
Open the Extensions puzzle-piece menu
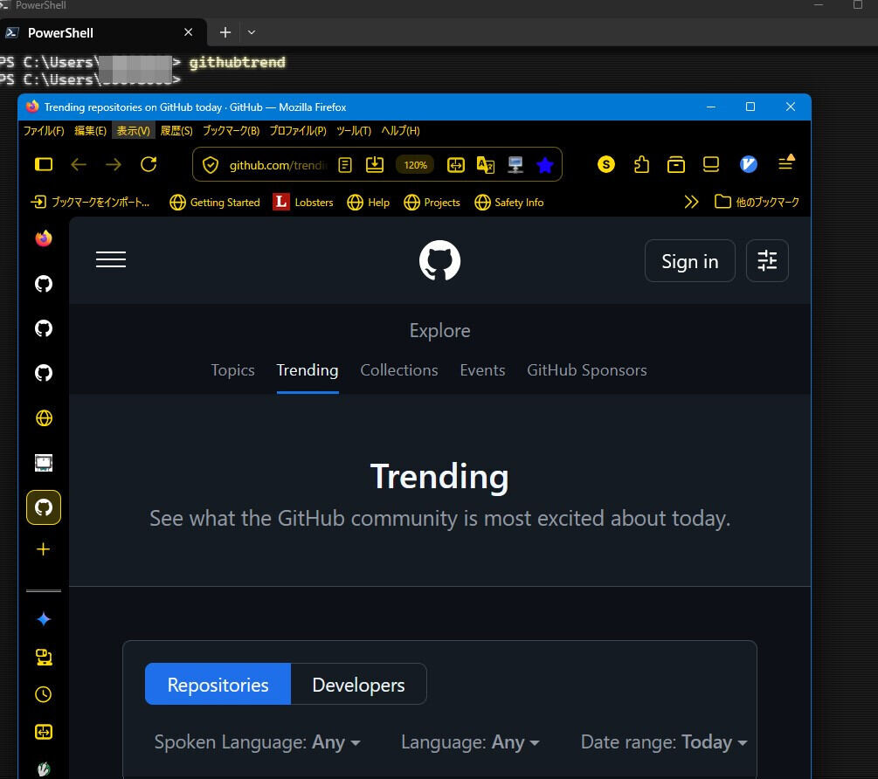[x=642, y=164]
